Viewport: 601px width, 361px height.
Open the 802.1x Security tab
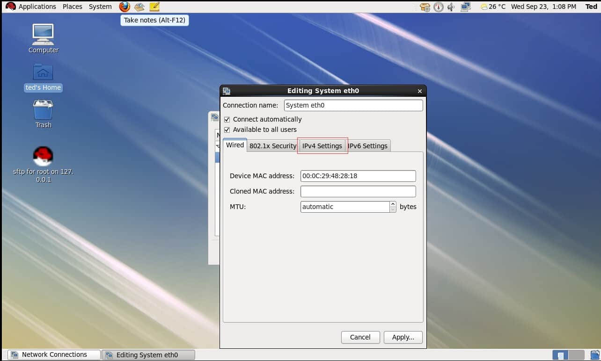(x=273, y=146)
